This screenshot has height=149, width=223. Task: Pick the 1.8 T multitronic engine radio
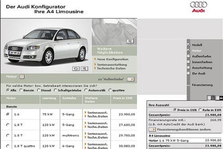8,135
